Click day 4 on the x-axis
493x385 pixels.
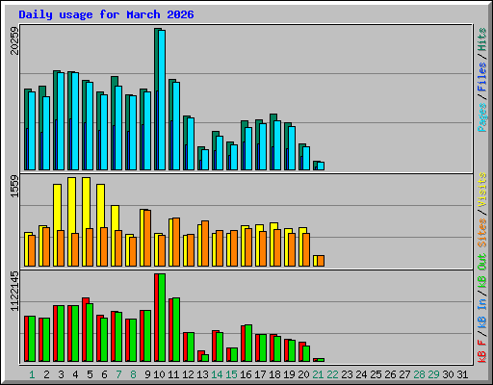tap(75, 374)
